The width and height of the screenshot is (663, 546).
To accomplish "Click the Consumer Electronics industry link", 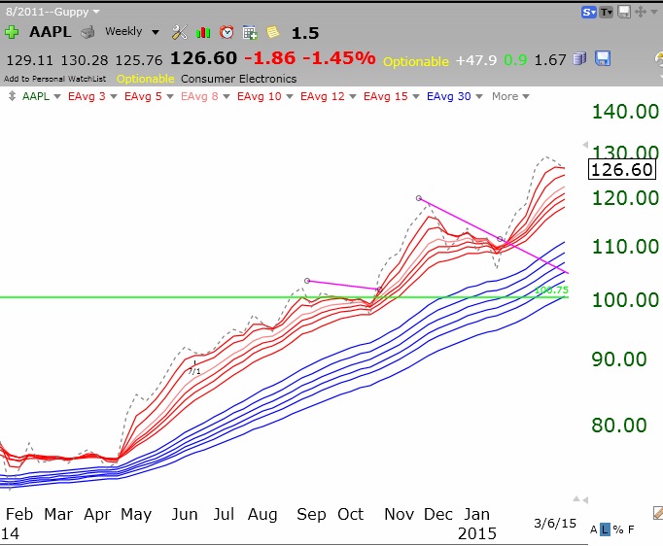I will [238, 79].
